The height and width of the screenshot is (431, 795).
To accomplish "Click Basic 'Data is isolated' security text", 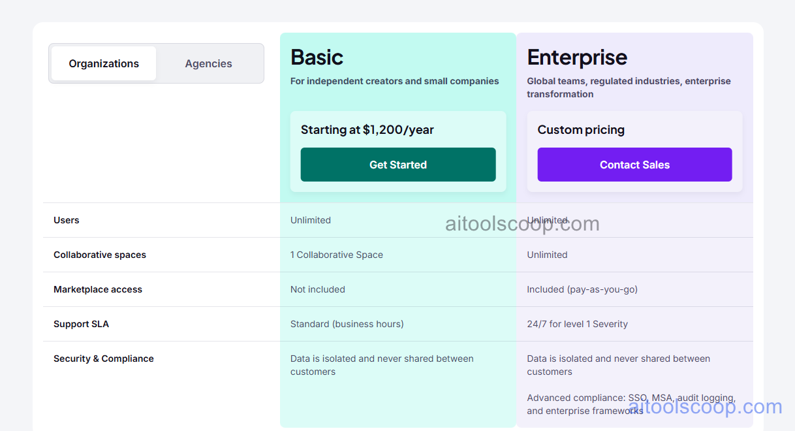I will tap(382, 365).
